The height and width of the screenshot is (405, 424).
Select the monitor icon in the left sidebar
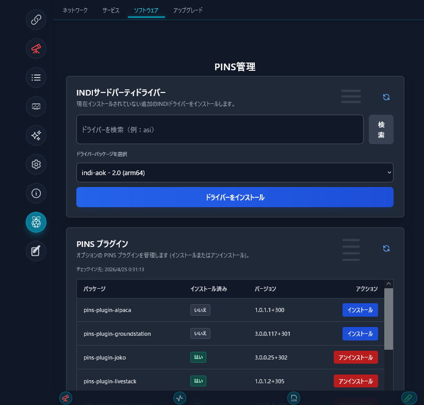(36, 106)
